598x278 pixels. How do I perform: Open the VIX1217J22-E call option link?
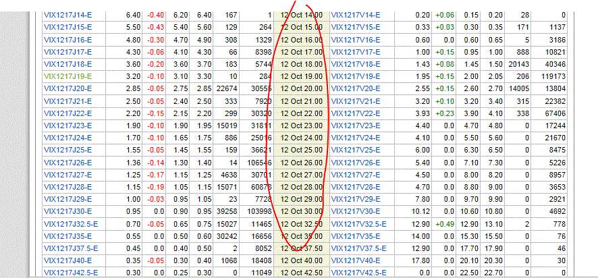coord(68,113)
